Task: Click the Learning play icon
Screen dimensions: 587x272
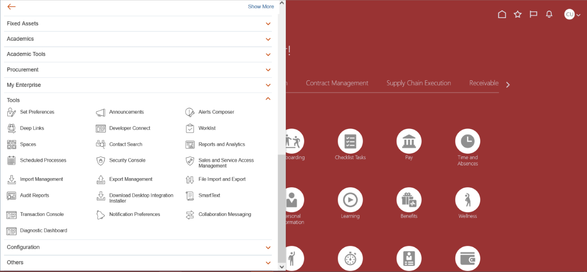Action: tap(350, 200)
